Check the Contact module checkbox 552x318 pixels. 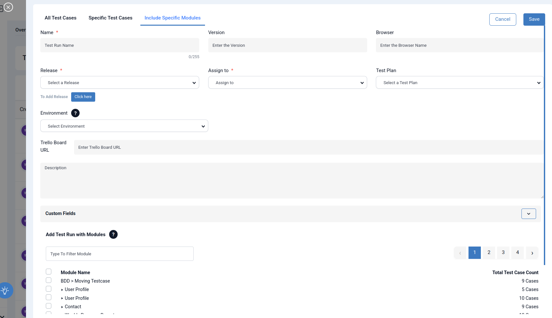pos(49,306)
